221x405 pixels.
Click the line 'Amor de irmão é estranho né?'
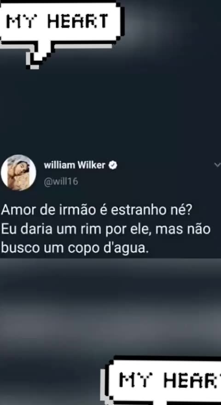coord(96,211)
